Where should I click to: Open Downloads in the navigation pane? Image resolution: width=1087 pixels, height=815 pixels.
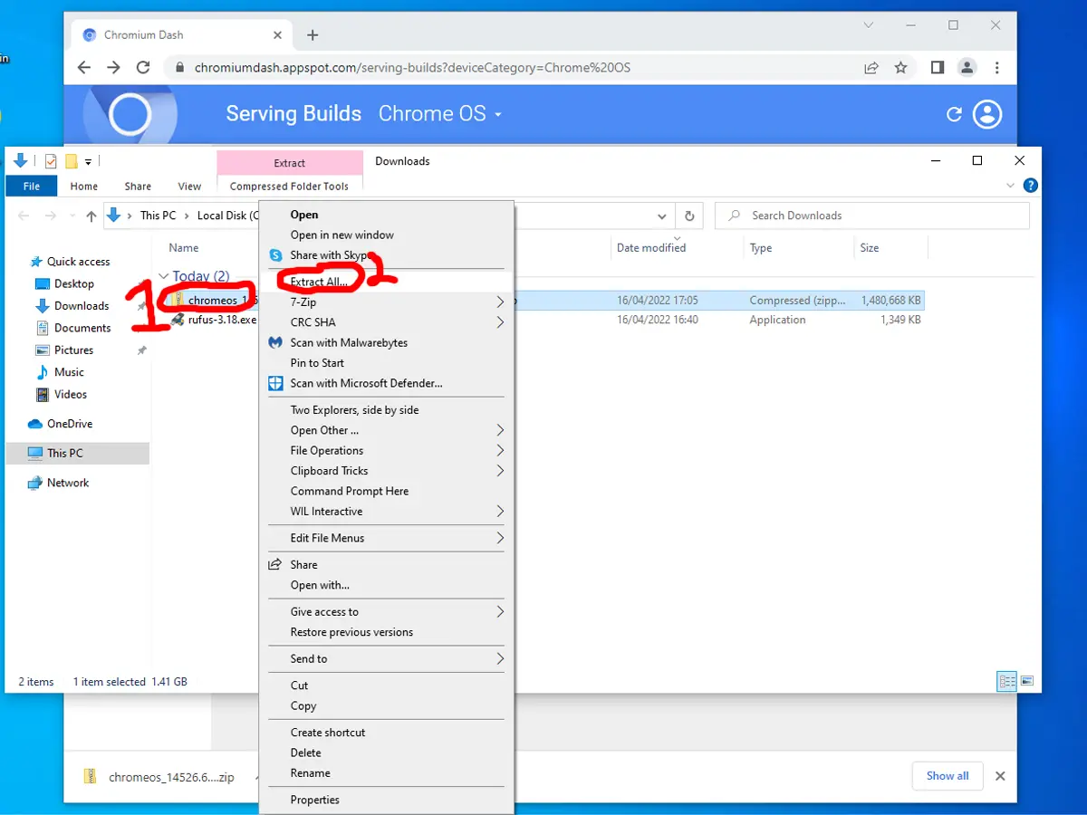pyautogui.click(x=82, y=306)
